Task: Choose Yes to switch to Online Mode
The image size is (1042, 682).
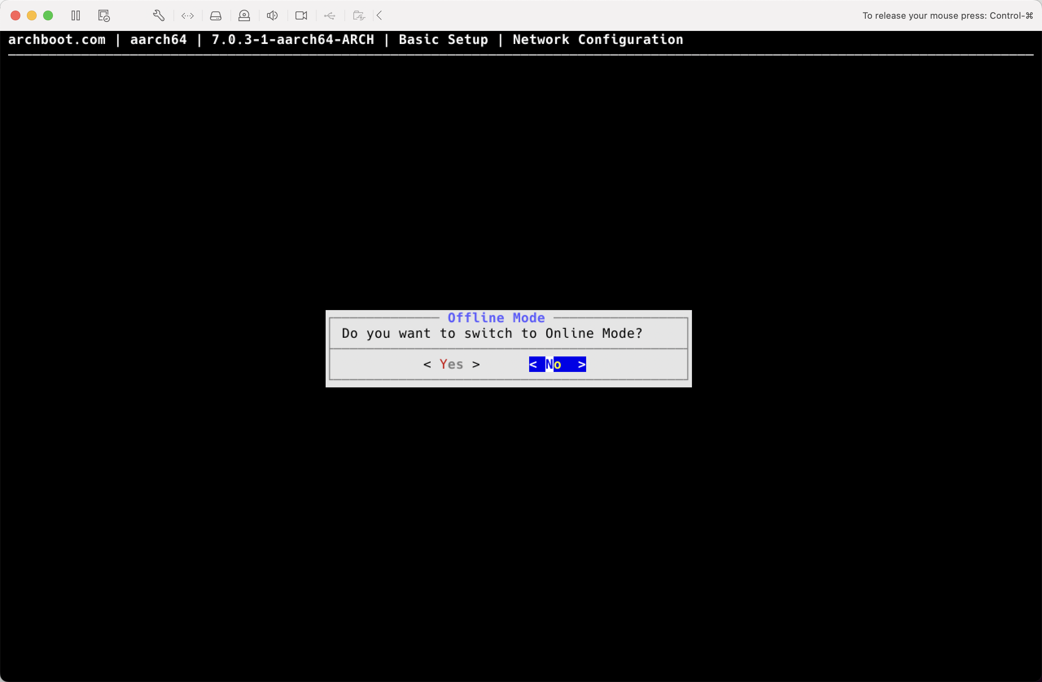Action: 451,364
